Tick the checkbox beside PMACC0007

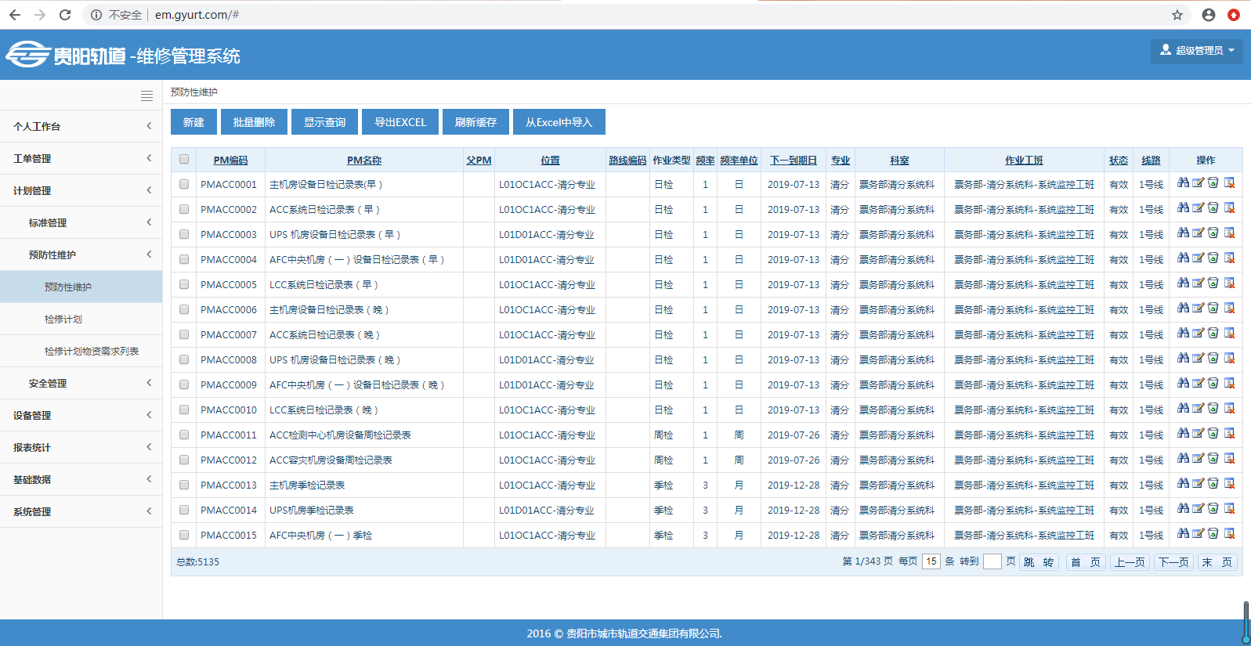pyautogui.click(x=184, y=335)
